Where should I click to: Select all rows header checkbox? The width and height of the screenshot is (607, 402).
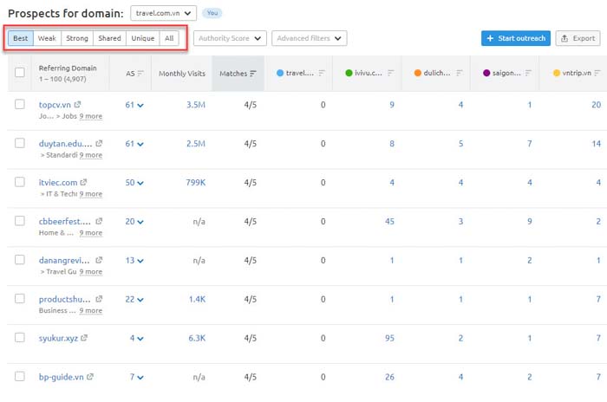20,73
